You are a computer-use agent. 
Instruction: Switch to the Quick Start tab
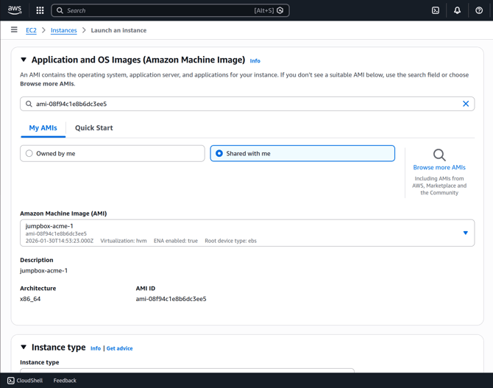point(93,128)
